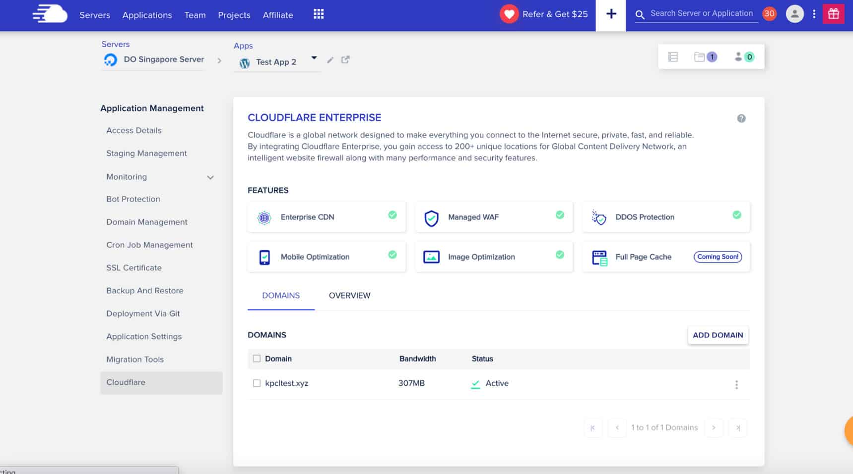Image resolution: width=853 pixels, height=474 pixels.
Task: Click the notifications badge showing 30
Action: click(x=769, y=14)
